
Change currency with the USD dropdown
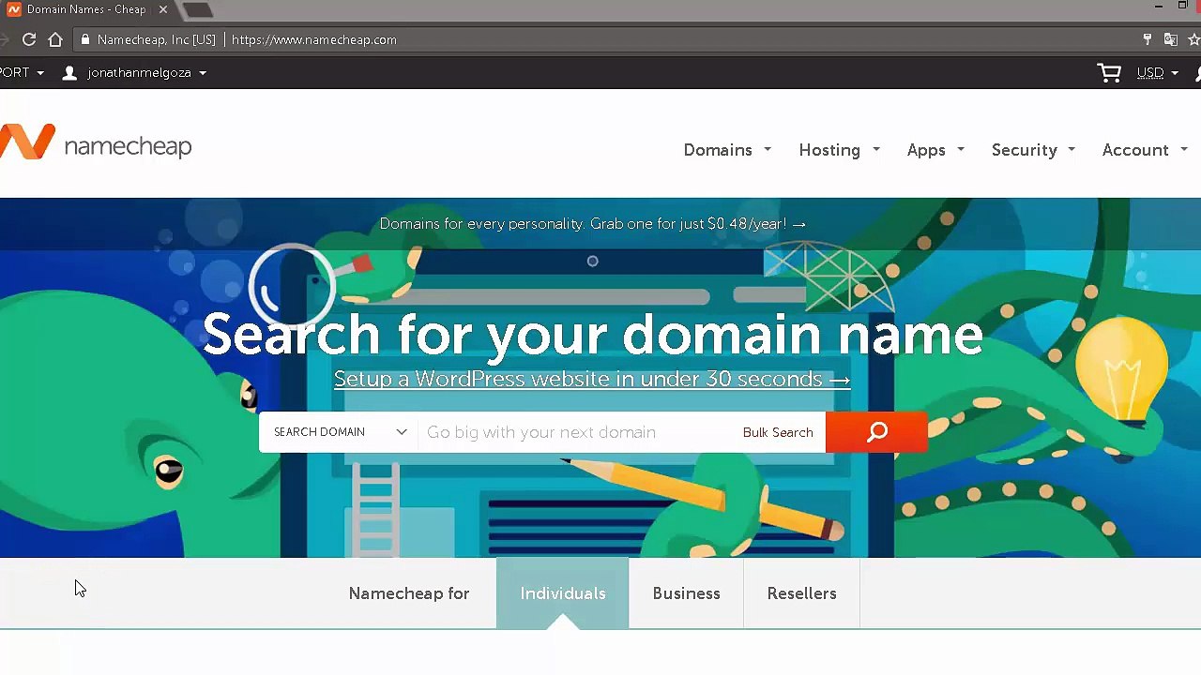tap(1157, 73)
